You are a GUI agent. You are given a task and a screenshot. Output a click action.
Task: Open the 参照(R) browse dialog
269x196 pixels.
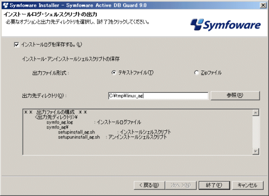pos(235,96)
